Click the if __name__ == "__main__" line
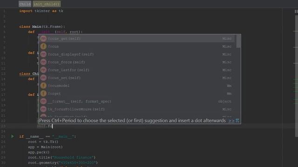 pos(47,136)
